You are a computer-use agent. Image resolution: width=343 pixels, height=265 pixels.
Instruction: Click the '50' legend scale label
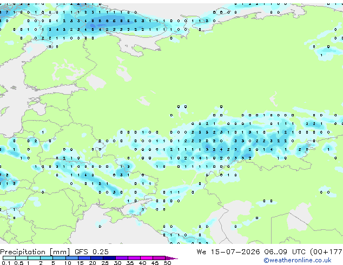point(167,263)
